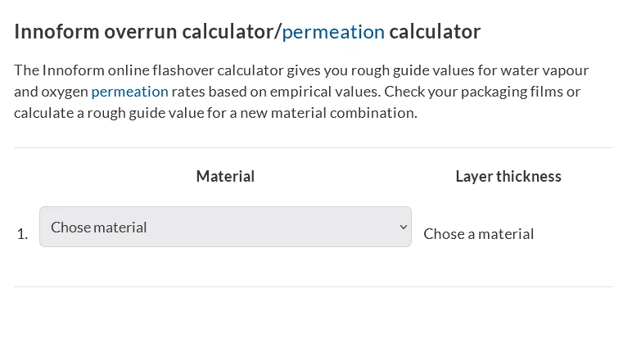Click the "Chose a material" thickness placeholder
The height and width of the screenshot is (338, 623).
(x=479, y=234)
